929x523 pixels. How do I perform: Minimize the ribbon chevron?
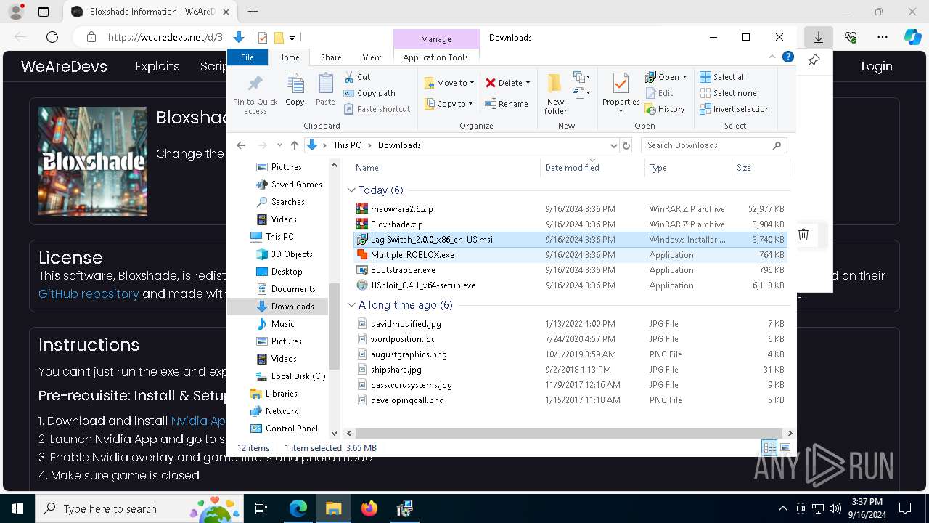coord(772,57)
